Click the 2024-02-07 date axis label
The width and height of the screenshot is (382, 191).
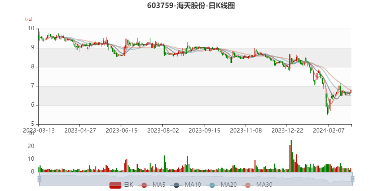coord(328,131)
